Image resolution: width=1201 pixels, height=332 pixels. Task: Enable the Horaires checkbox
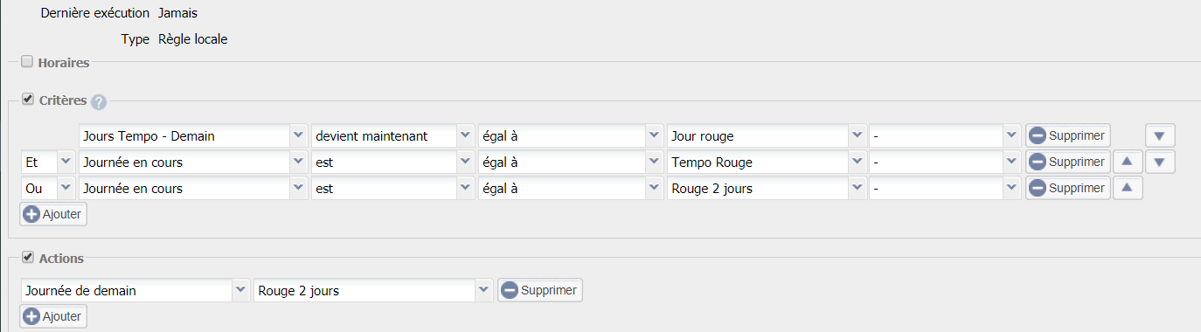(x=27, y=62)
